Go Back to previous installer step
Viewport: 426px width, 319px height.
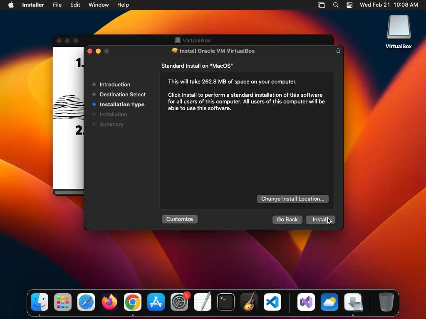287,219
